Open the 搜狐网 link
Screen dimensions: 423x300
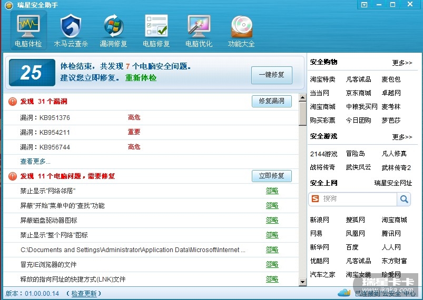355,220
